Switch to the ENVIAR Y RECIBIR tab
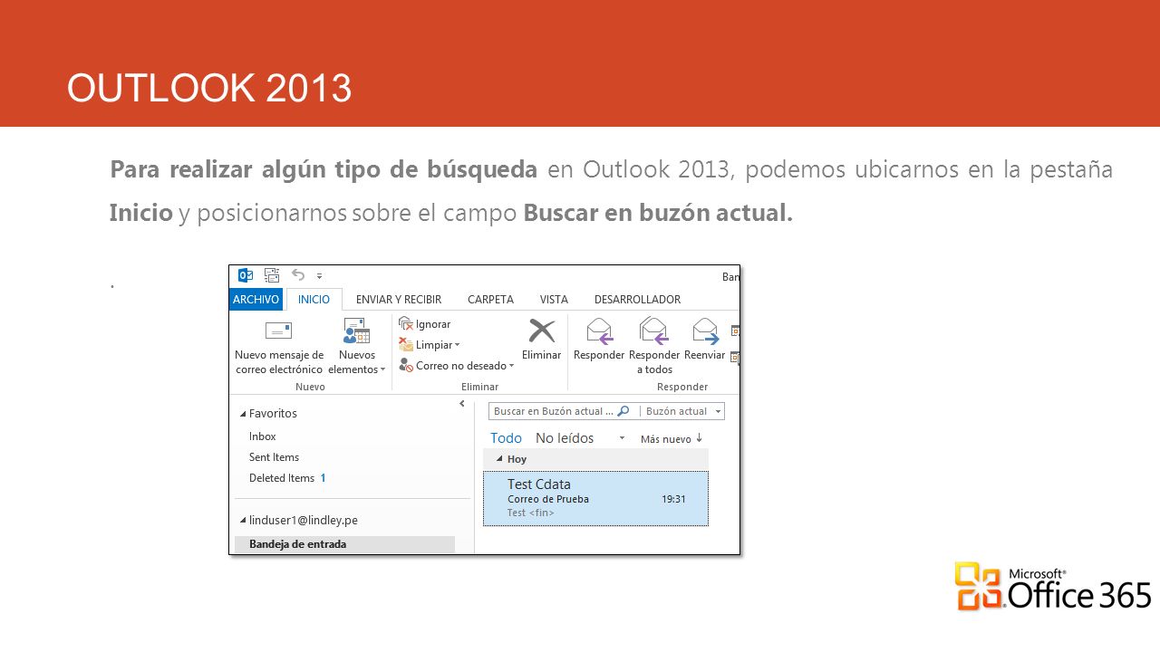 click(x=399, y=300)
